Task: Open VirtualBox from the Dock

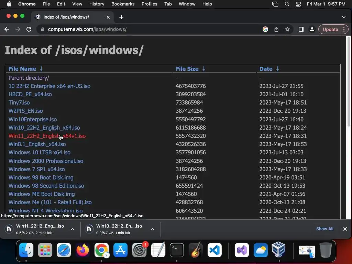Action: [x=278, y=250]
